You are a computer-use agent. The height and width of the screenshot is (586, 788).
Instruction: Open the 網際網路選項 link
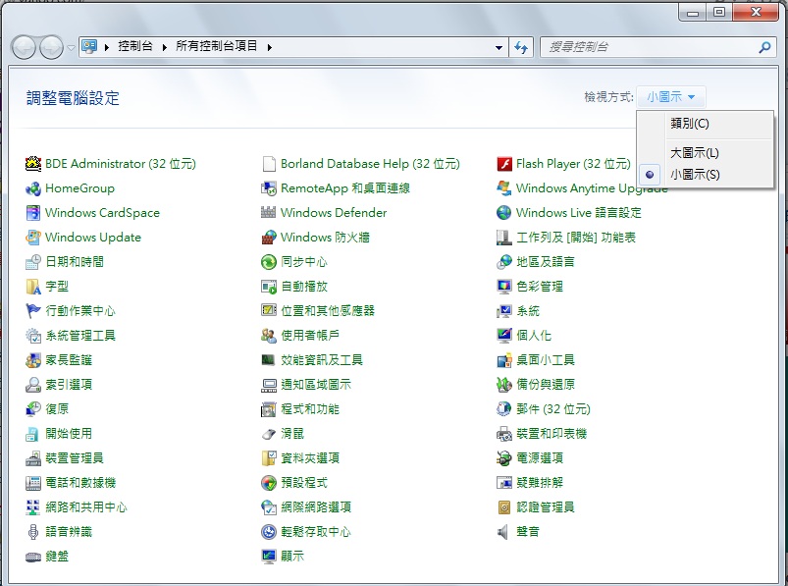pyautogui.click(x=316, y=507)
